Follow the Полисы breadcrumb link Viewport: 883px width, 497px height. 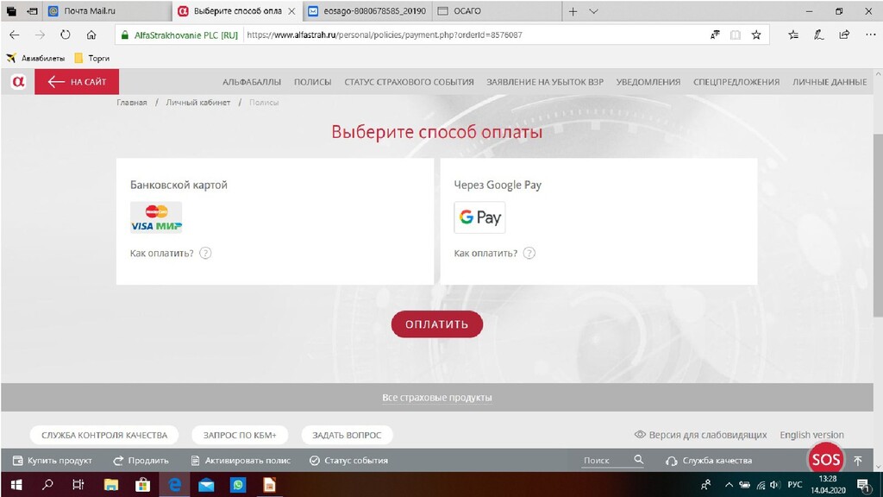click(264, 103)
